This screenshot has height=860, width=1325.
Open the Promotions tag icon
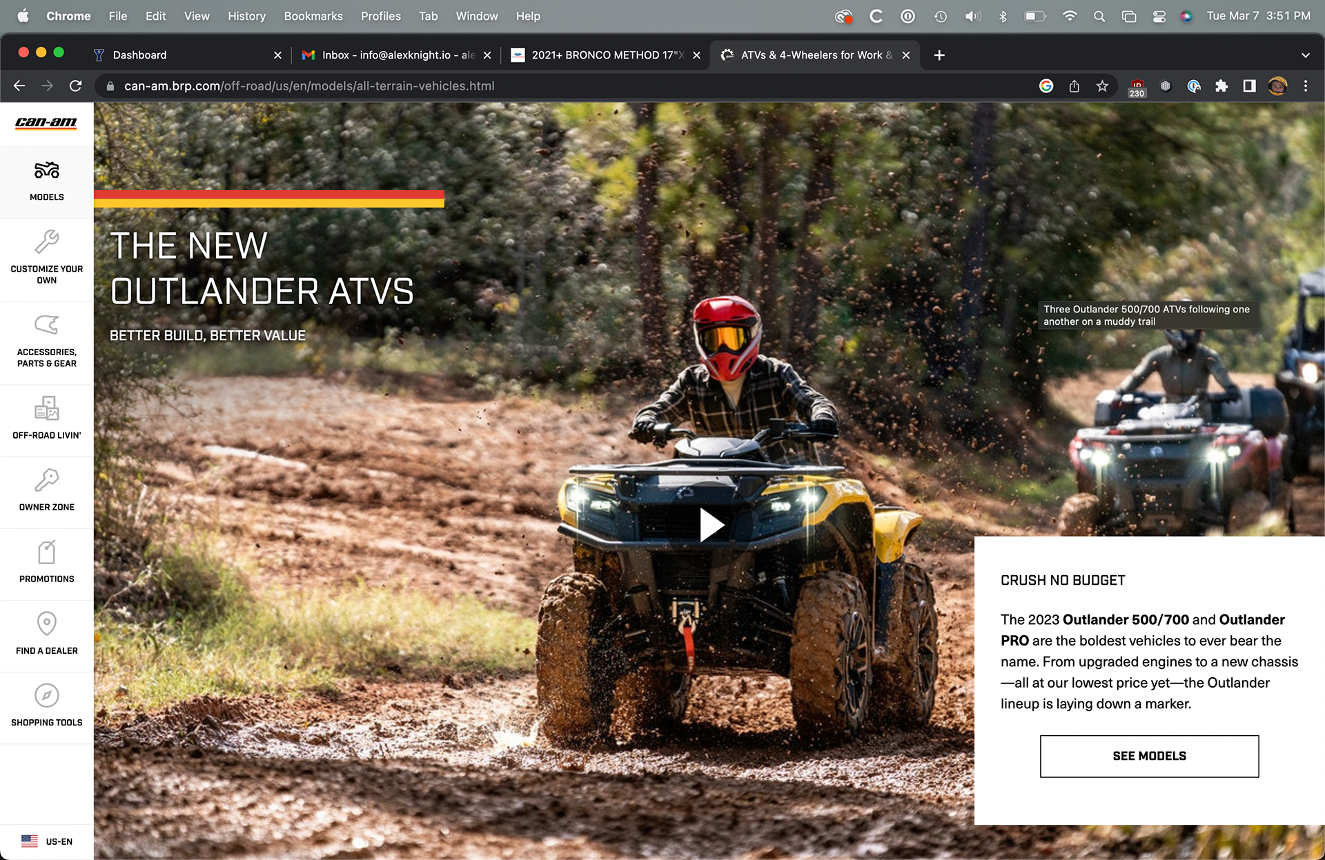coord(46,552)
